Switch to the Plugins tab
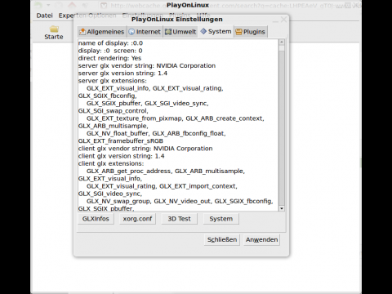The image size is (392, 294). [x=250, y=32]
